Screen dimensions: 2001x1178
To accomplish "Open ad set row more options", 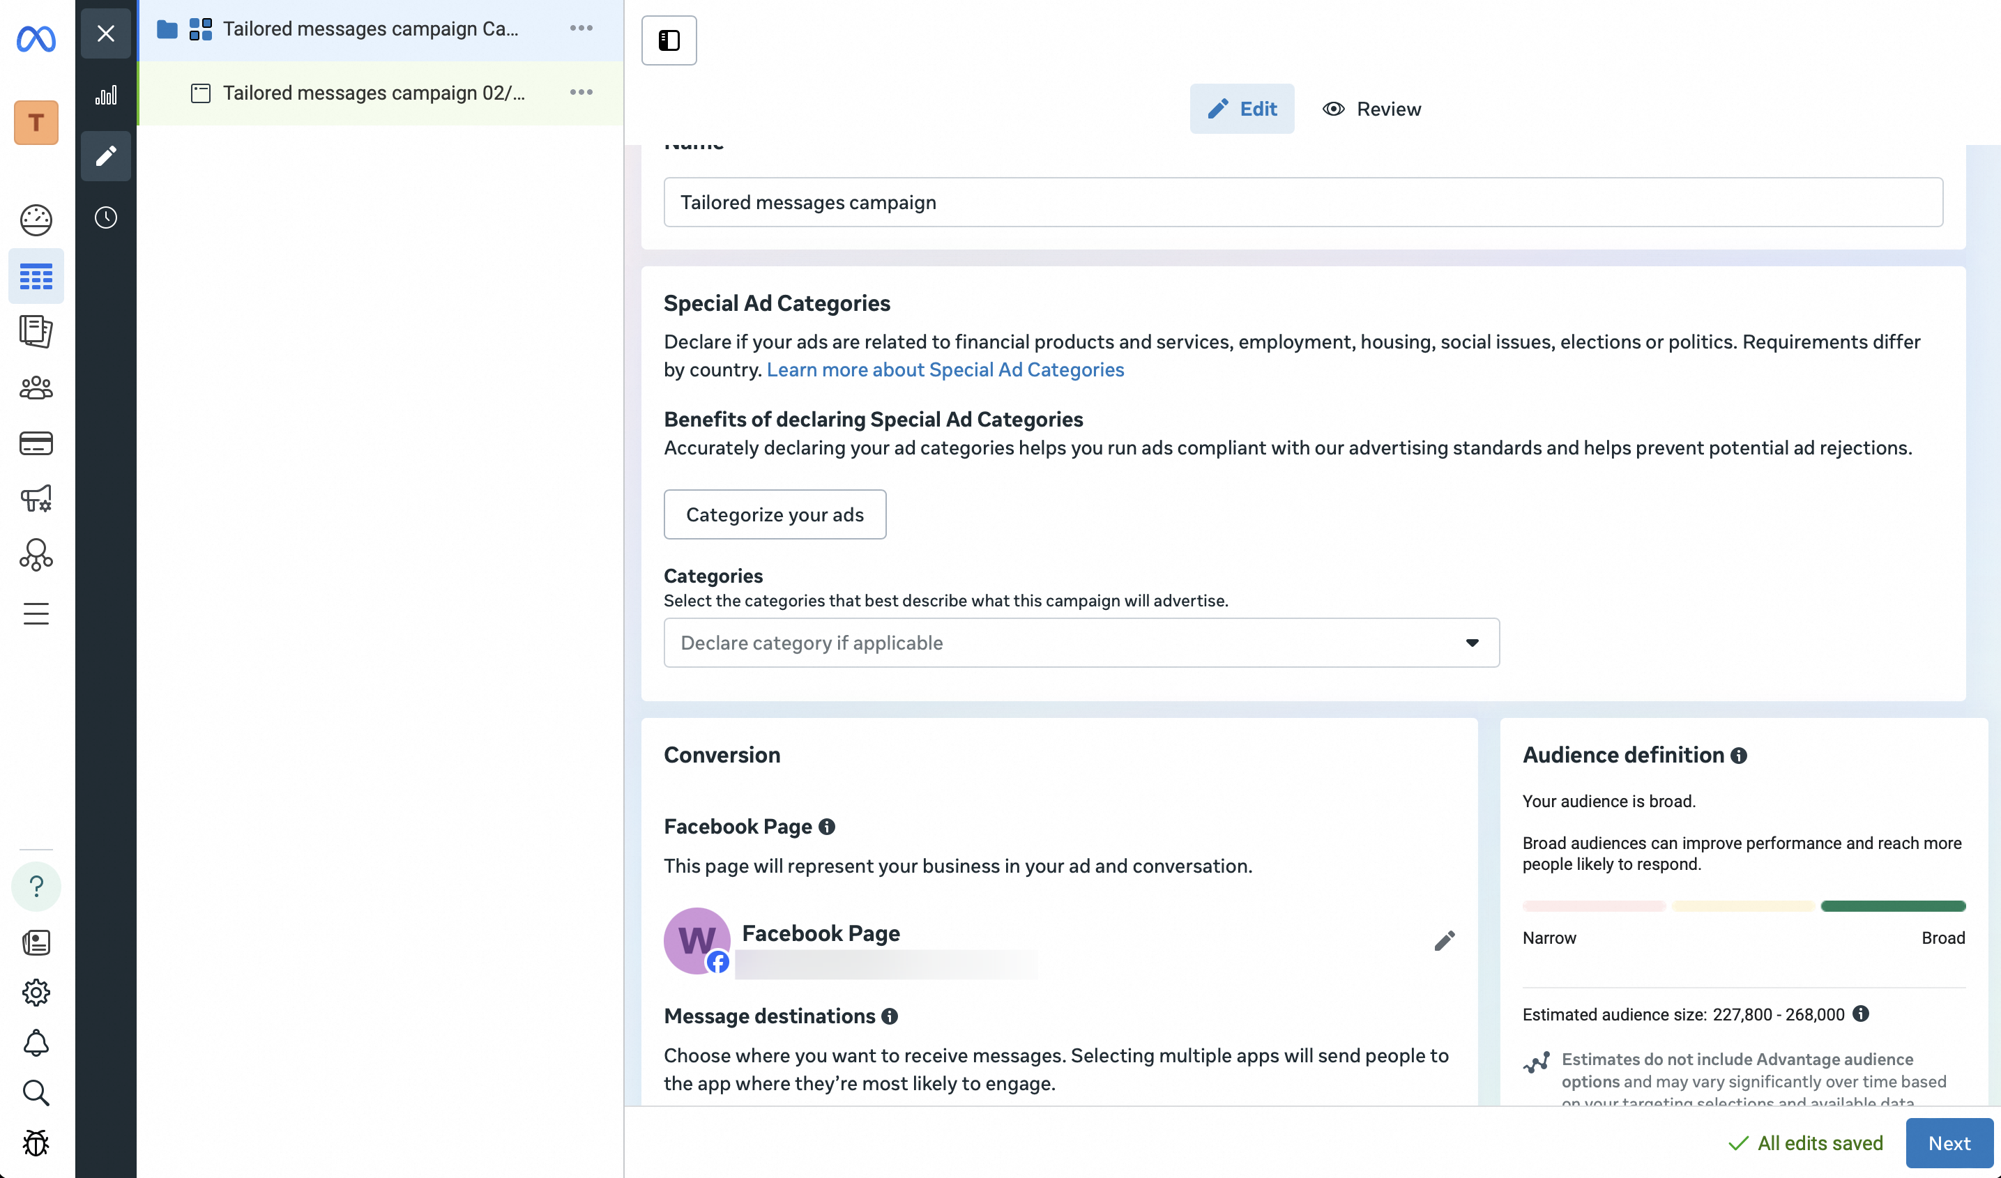I will pyautogui.click(x=581, y=93).
